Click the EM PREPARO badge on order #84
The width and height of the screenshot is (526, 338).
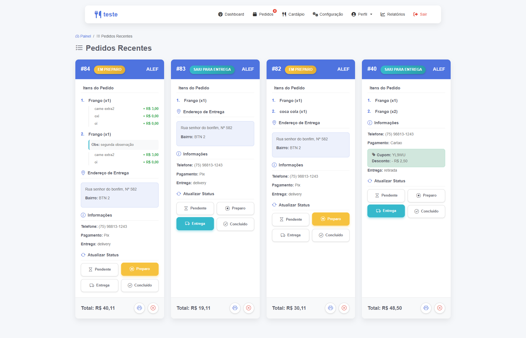110,69
